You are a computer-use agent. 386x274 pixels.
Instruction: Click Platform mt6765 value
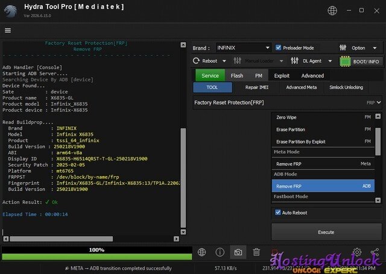point(65,171)
